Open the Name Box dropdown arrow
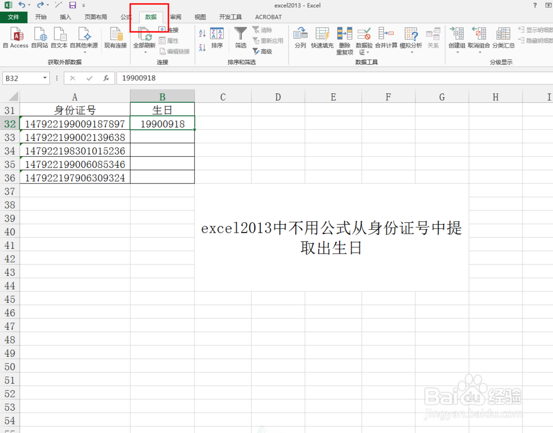The width and height of the screenshot is (553, 433). pos(44,78)
